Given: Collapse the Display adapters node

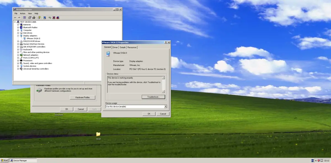Looking at the screenshot, I should 18,36.
